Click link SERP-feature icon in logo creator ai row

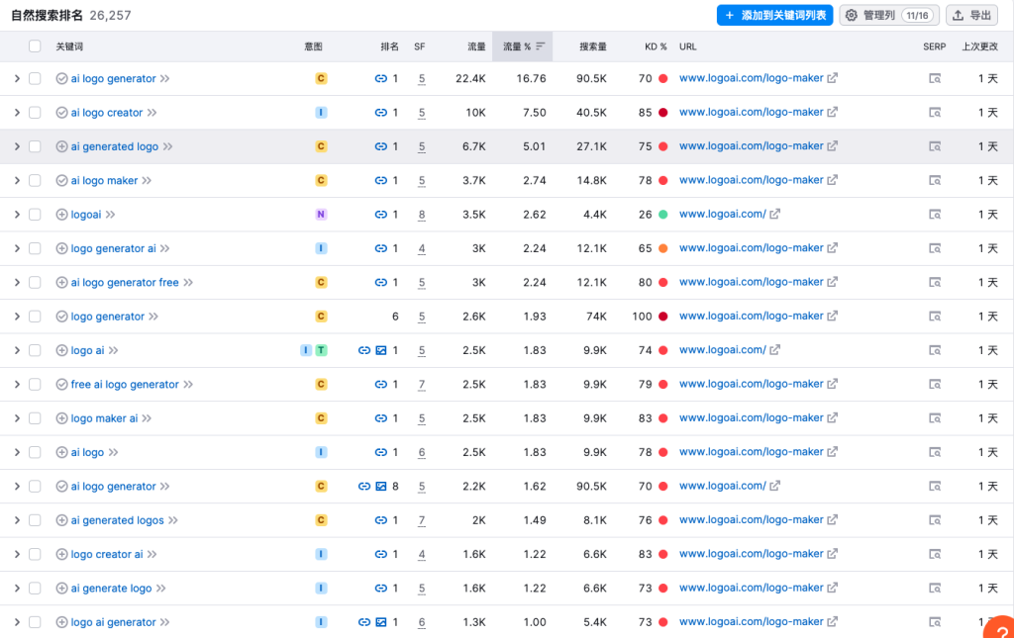[x=381, y=554]
